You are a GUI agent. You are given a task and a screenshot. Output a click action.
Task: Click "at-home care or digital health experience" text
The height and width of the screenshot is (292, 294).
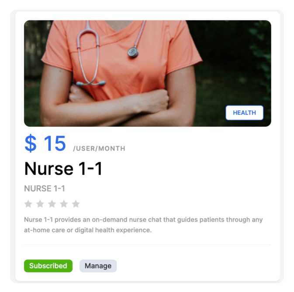(88, 230)
